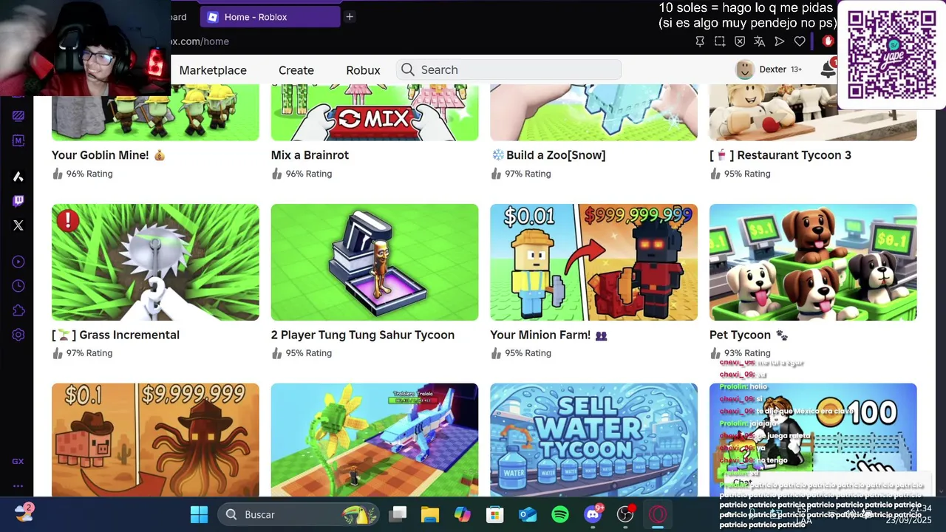Open the Robux menu item
This screenshot has width=946, height=532.
(363, 70)
